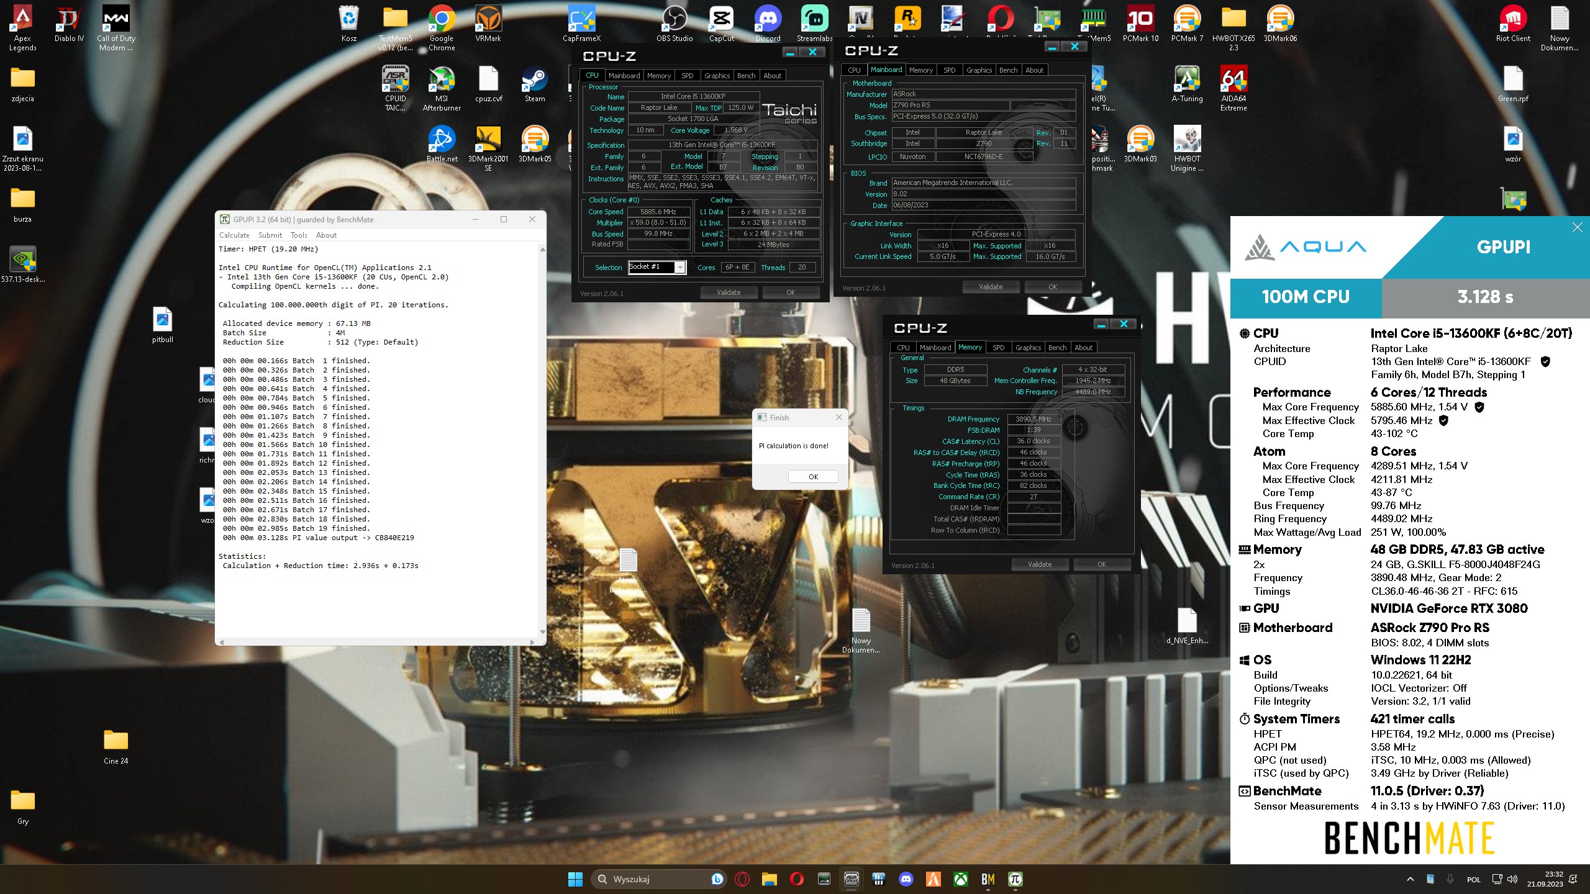
Task: Click OK in the Finish dialog
Action: (x=813, y=477)
